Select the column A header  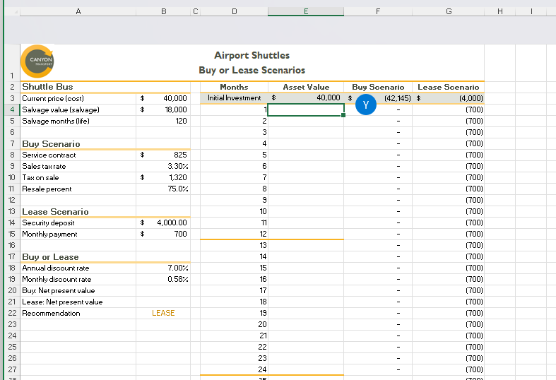(x=78, y=11)
